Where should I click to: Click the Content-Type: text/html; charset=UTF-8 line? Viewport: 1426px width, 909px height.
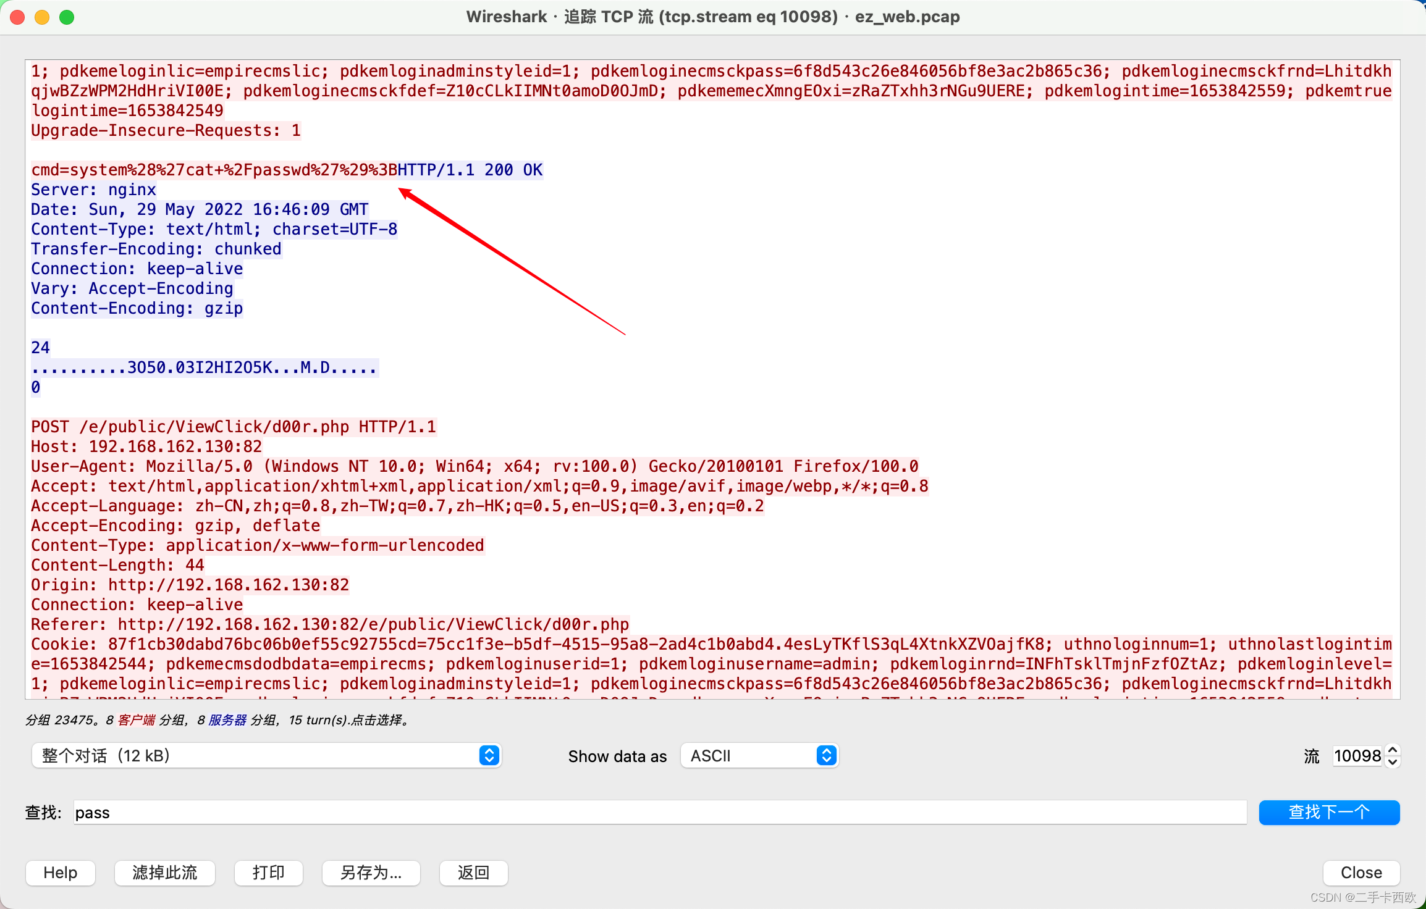pos(214,229)
